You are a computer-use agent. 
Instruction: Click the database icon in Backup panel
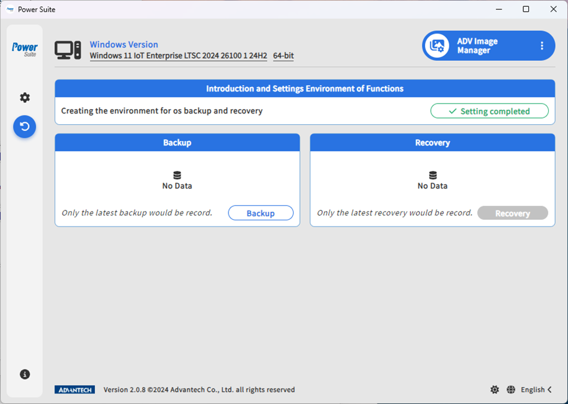[x=177, y=176]
